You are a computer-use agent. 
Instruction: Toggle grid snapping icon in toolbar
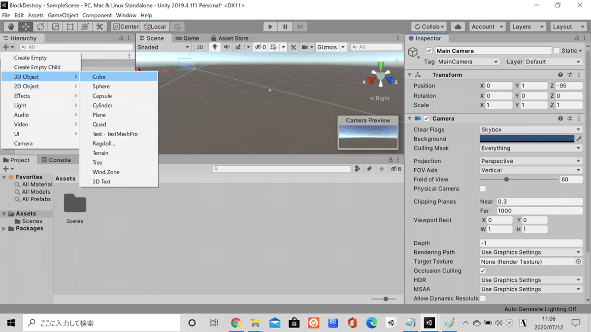pyautogui.click(x=177, y=27)
